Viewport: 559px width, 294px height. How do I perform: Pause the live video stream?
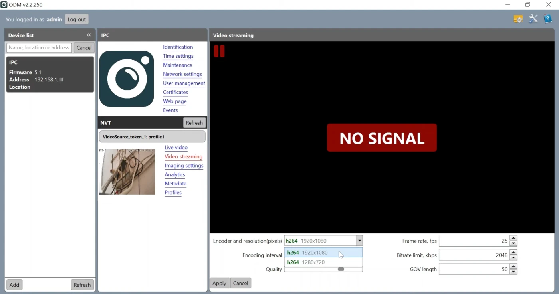pyautogui.click(x=219, y=51)
